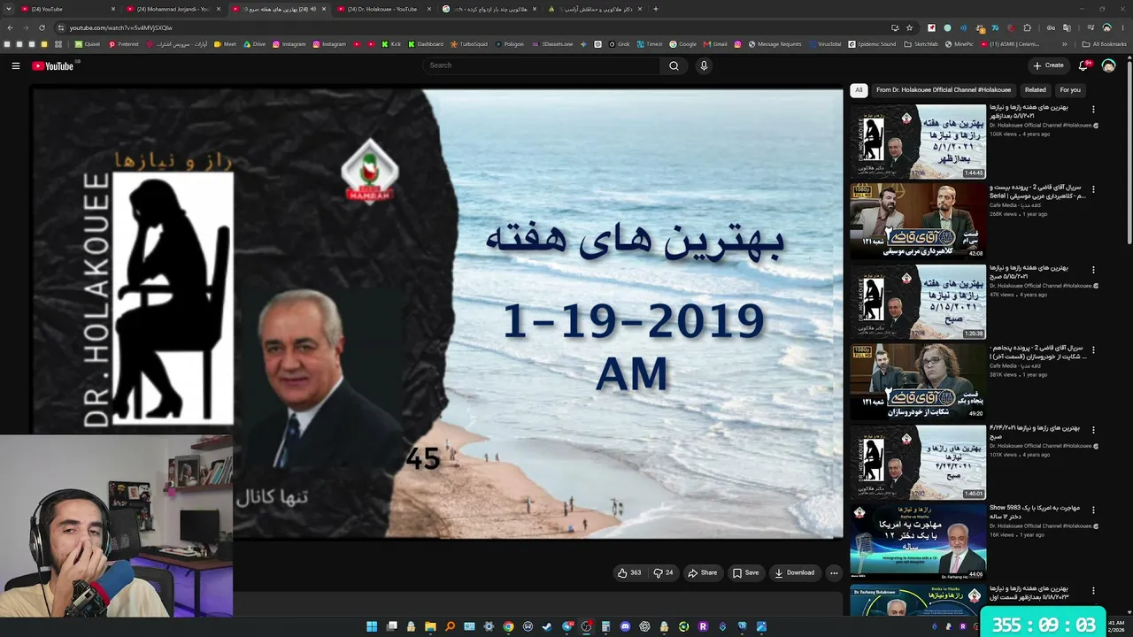Viewport: 1133px width, 637px height.
Task: Open the Create menu
Action: [1048, 65]
